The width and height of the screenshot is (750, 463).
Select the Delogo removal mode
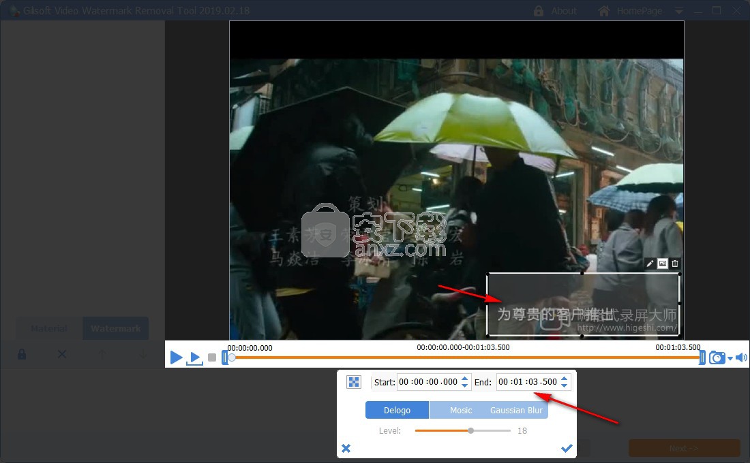coord(397,410)
